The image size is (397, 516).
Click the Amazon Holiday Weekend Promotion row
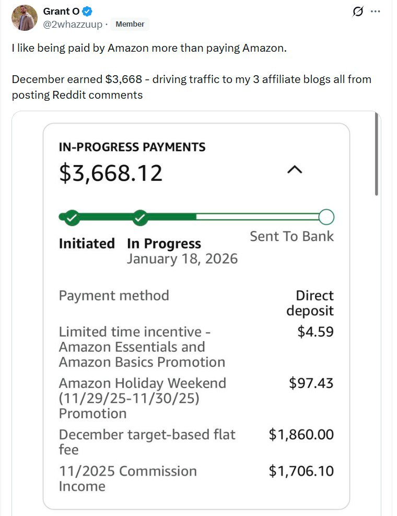[196, 398]
